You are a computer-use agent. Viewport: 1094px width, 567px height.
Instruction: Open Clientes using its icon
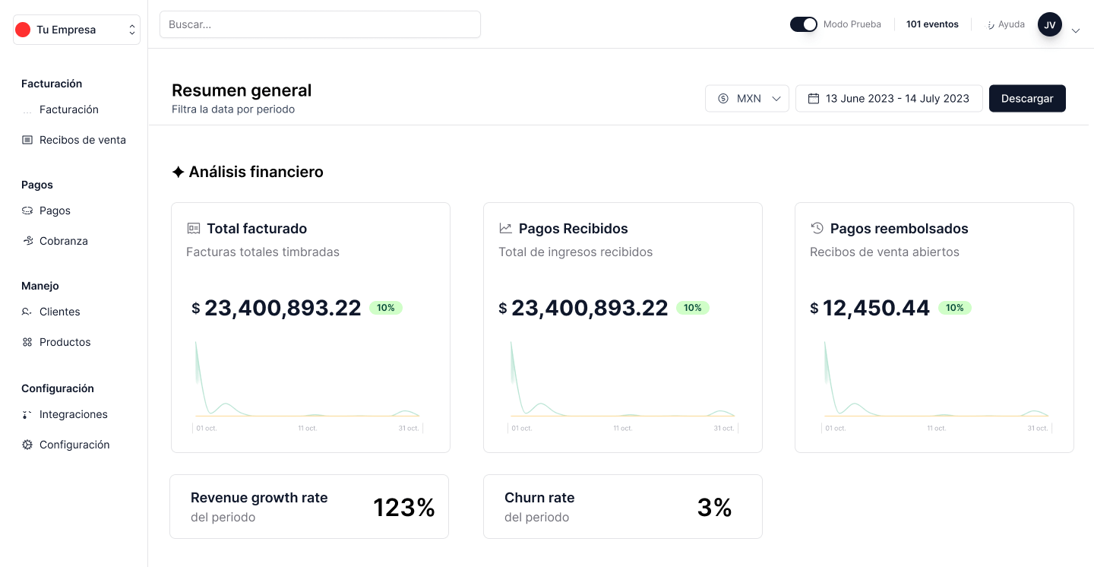coord(28,312)
